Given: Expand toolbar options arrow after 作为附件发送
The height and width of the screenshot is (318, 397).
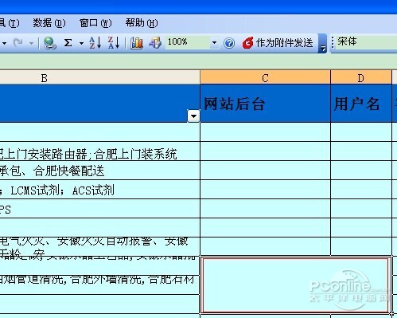Looking at the screenshot, I should coord(323,43).
